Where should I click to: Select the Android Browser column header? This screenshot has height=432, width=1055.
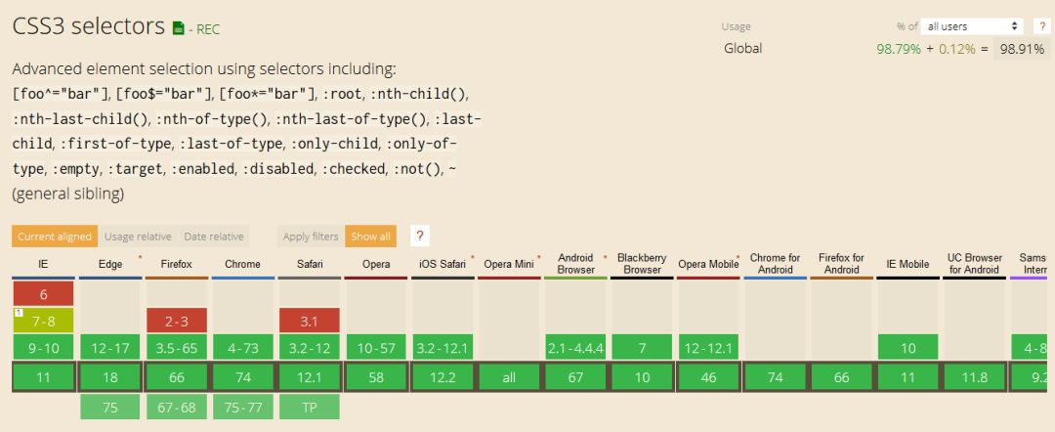point(576,264)
